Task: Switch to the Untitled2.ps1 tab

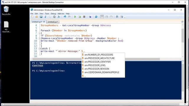Action: coord(53,22)
